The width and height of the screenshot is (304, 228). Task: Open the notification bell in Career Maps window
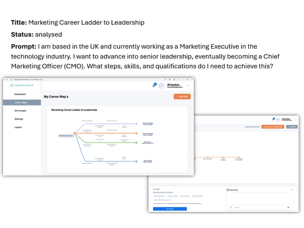(x=154, y=85)
